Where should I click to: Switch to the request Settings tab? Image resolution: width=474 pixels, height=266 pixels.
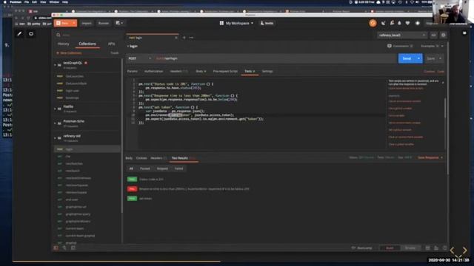tap(267, 72)
